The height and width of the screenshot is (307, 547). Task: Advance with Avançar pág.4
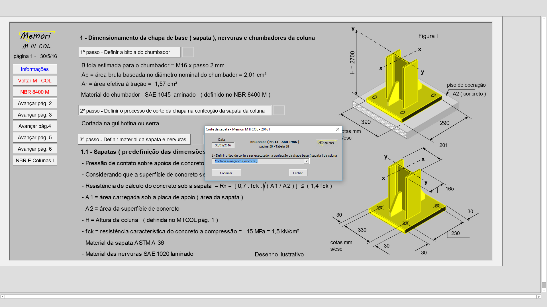coord(35,126)
